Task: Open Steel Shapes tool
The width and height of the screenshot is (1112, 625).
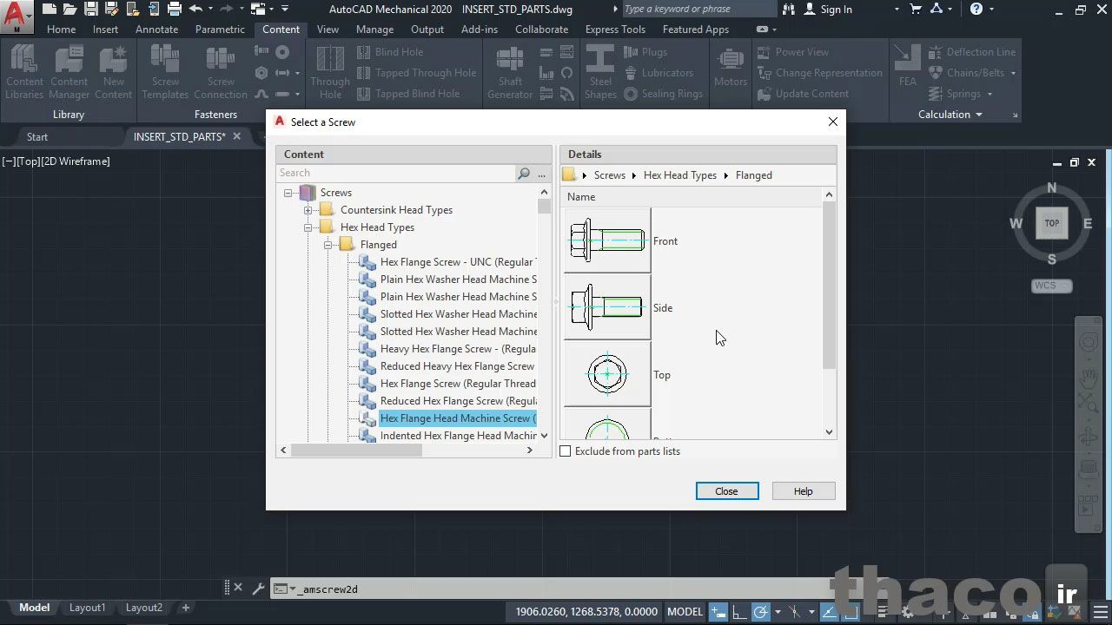Action: [x=600, y=71]
